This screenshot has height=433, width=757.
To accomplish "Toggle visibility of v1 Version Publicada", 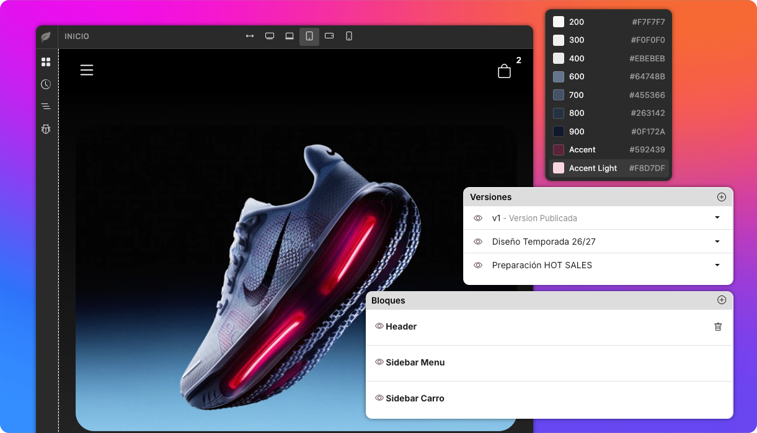I will click(478, 218).
